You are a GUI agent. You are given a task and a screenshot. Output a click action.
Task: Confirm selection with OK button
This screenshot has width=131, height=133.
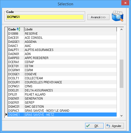pos(94,126)
